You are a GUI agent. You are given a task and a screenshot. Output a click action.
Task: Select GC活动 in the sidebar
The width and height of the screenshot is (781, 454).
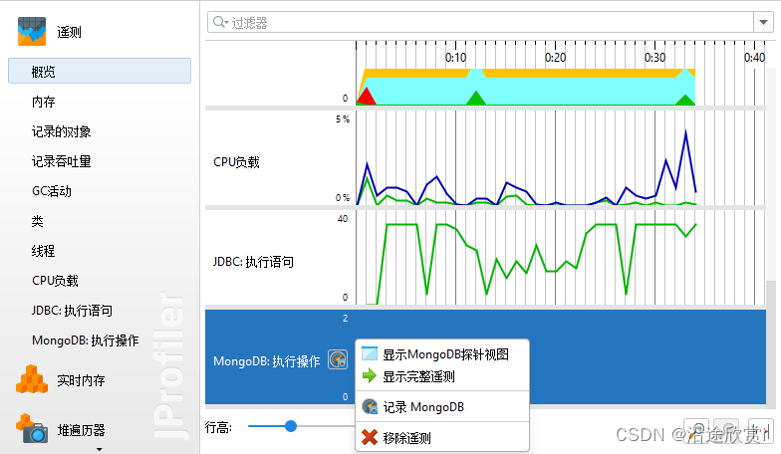click(x=52, y=191)
